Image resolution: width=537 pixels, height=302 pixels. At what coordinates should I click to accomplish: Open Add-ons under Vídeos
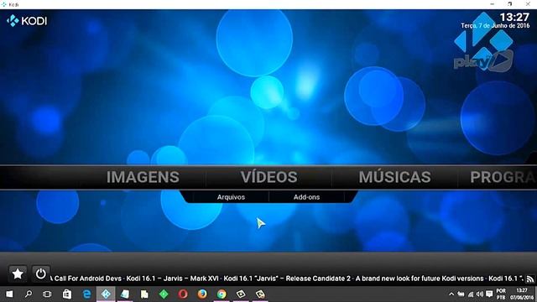click(306, 197)
